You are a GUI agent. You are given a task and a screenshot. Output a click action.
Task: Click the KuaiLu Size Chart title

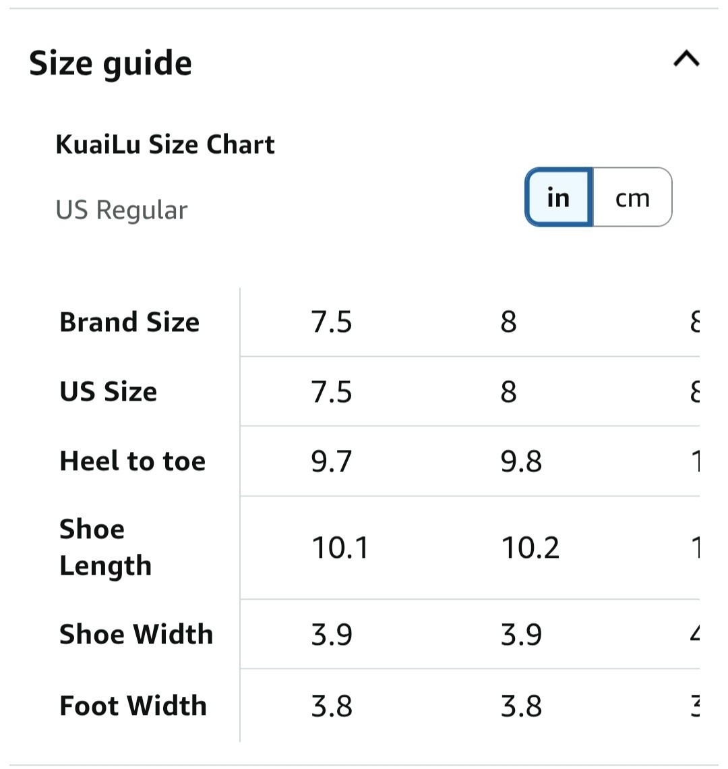click(165, 144)
